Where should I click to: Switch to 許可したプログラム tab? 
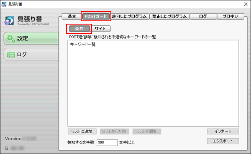click(129, 16)
